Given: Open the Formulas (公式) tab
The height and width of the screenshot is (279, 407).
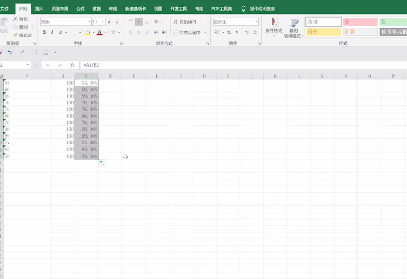Looking at the screenshot, I should click(x=80, y=9).
